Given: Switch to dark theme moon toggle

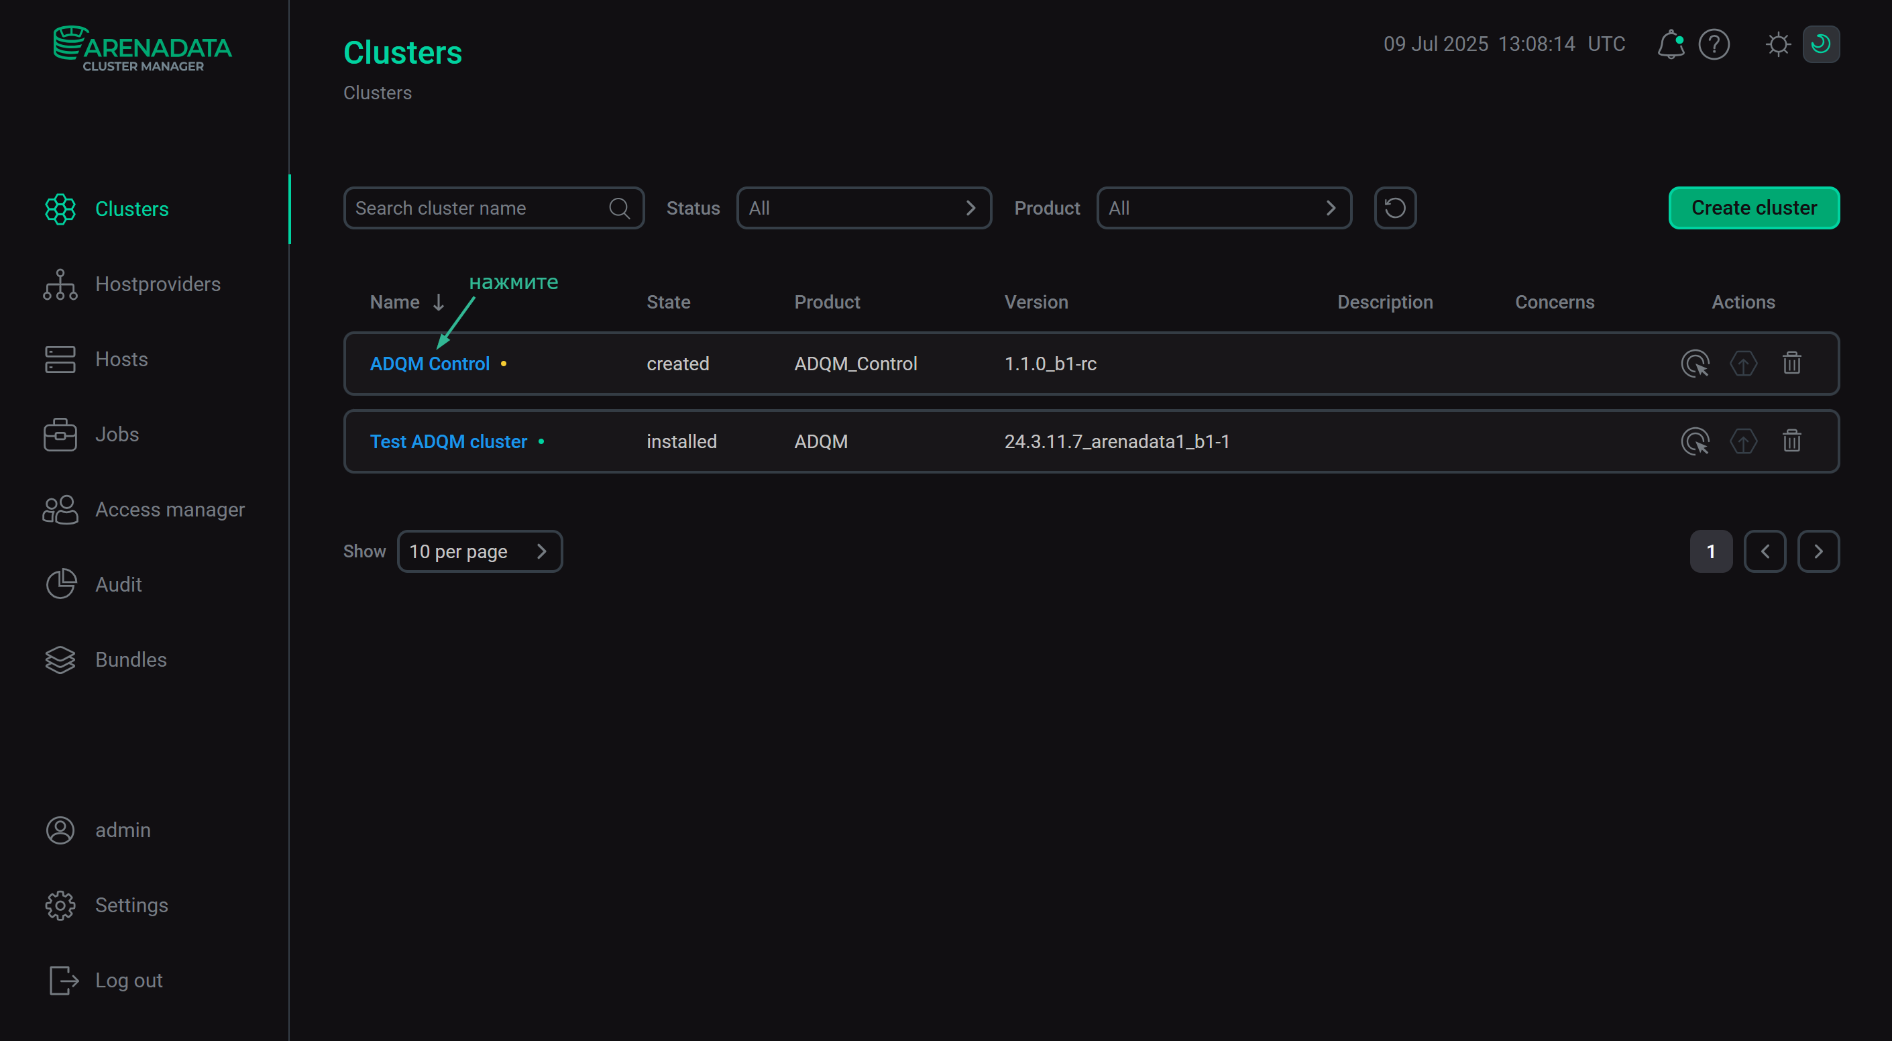Looking at the screenshot, I should [1820, 44].
